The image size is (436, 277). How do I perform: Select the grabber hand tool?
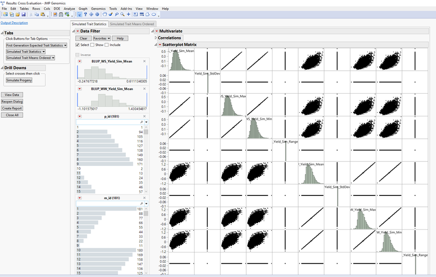[105, 15]
